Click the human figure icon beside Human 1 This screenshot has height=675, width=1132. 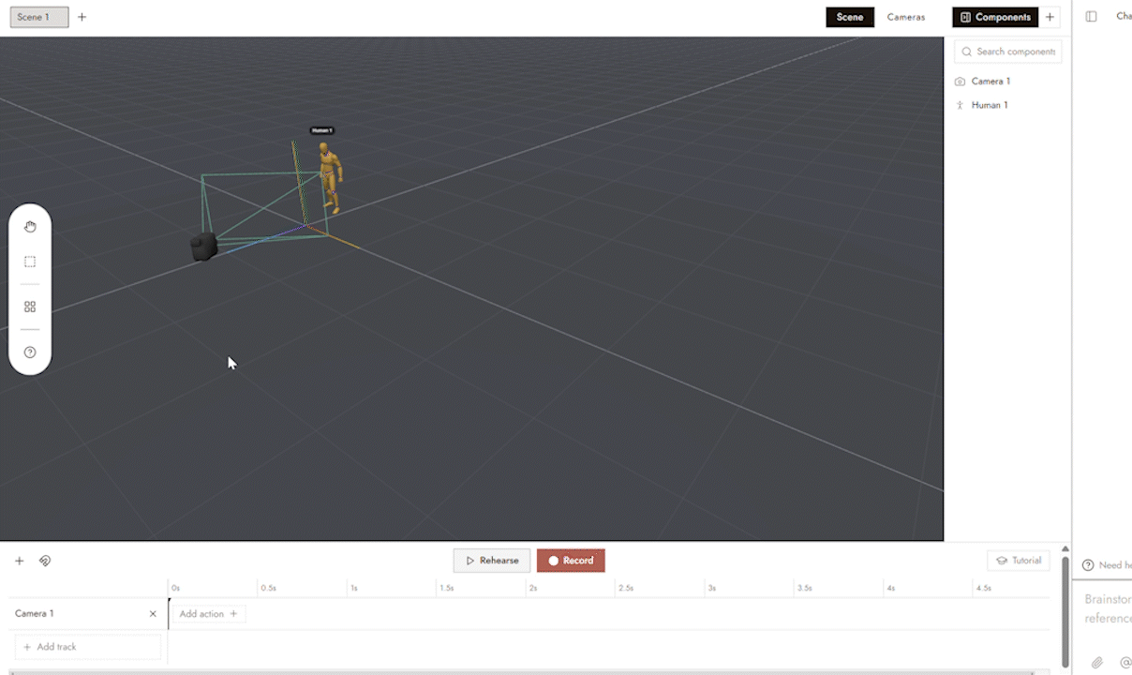[960, 105]
